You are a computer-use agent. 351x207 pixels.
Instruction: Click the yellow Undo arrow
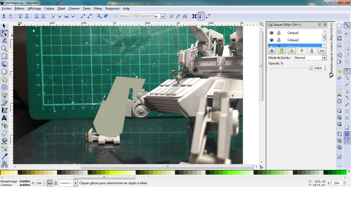339,71
